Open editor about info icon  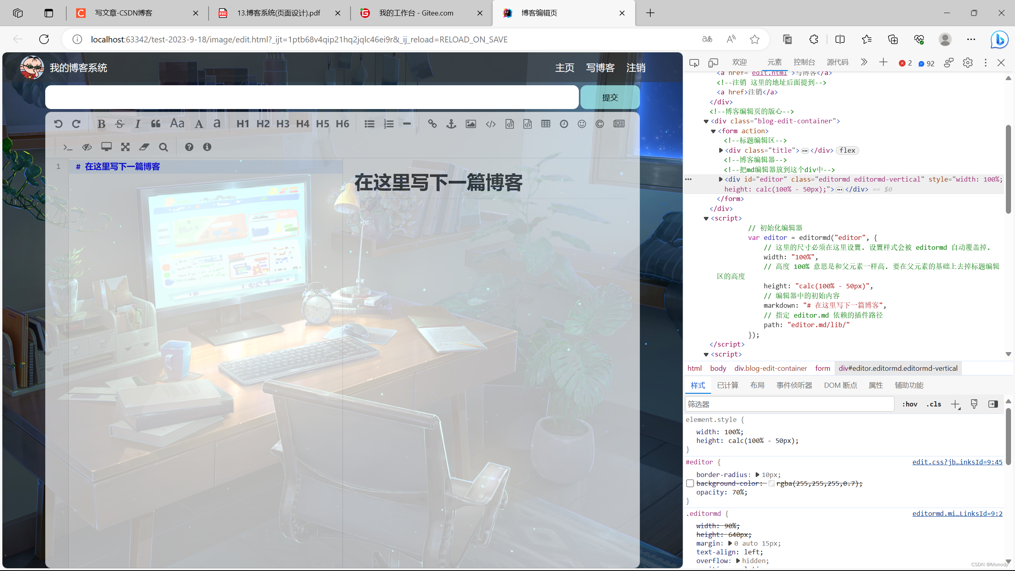tap(207, 147)
